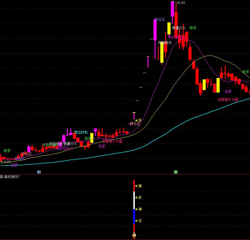Screen dimensions: 250x240
Task: Click the green 跌 info marker icon
Action: pos(176,172)
